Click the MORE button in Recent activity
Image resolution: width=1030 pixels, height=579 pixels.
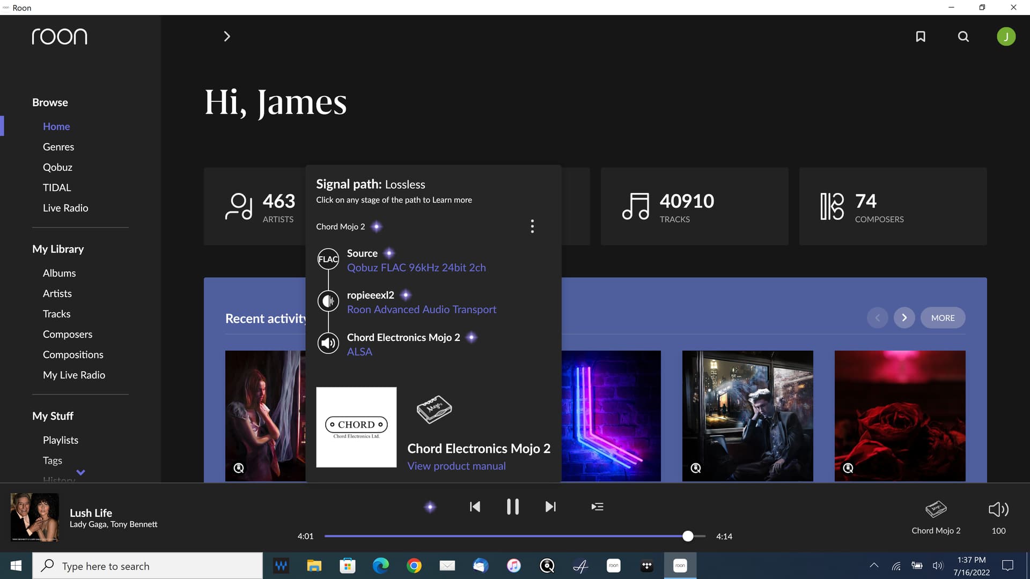943,318
